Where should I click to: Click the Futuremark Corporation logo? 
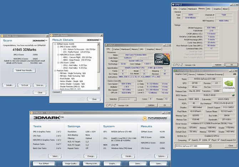[x=155, y=118]
